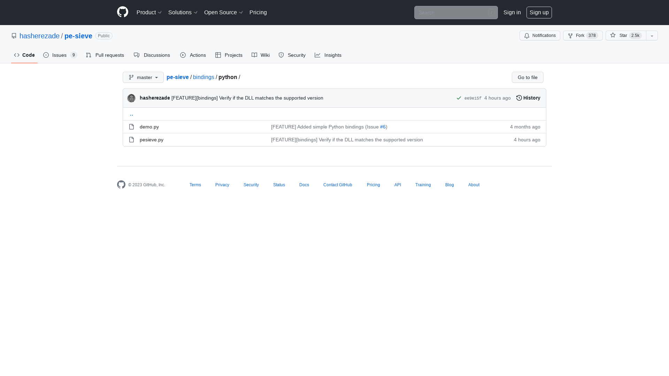This screenshot has width=669, height=376.
Task: Open the star lists dropdown arrow
Action: pos(652,36)
